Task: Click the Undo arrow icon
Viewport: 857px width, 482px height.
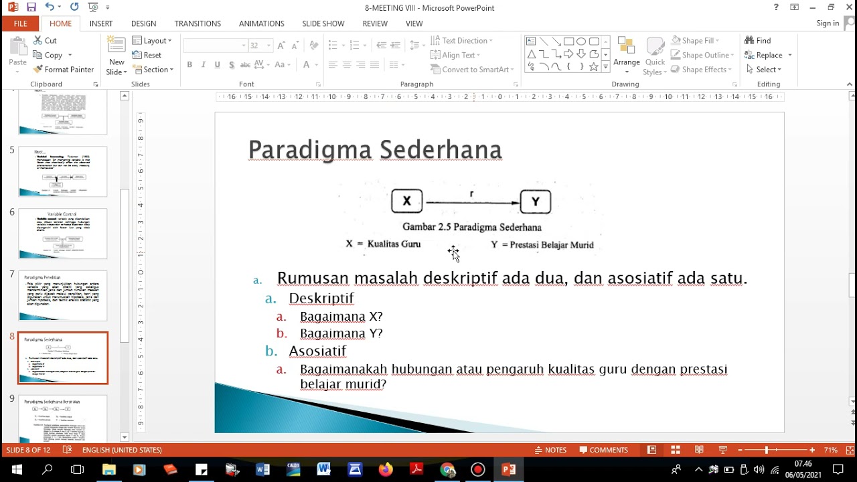Action: pyautogui.click(x=50, y=7)
